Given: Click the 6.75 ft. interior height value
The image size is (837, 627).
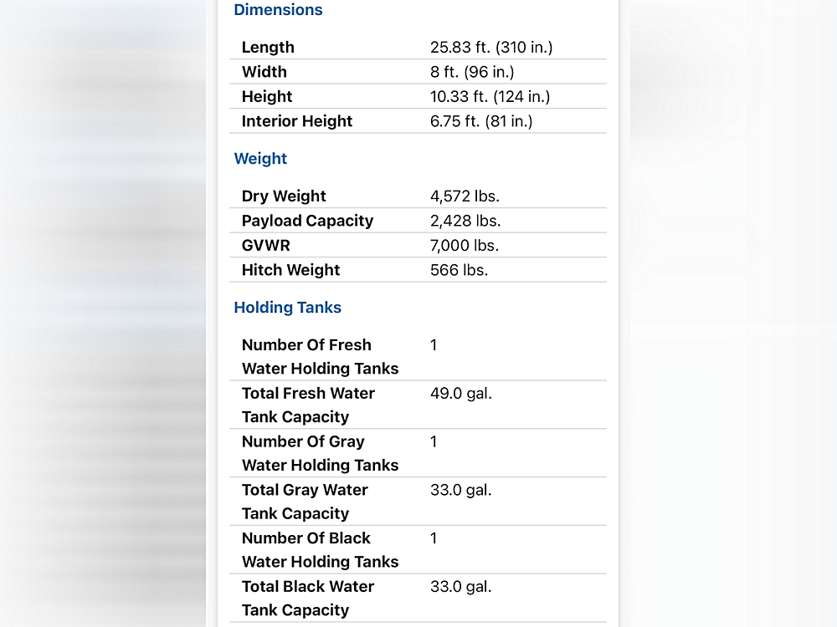Looking at the screenshot, I should tap(481, 121).
